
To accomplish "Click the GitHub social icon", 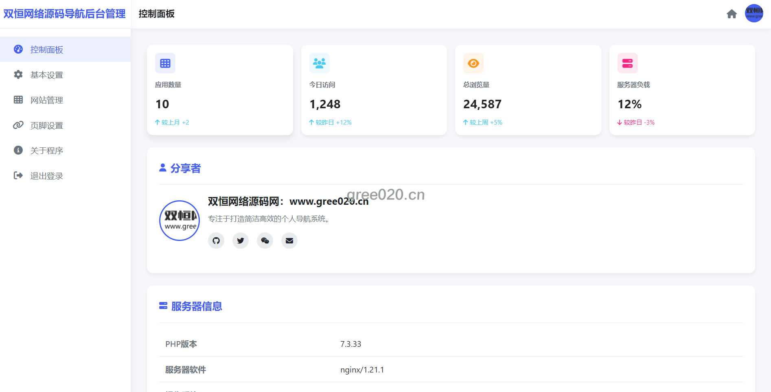I will coord(216,241).
